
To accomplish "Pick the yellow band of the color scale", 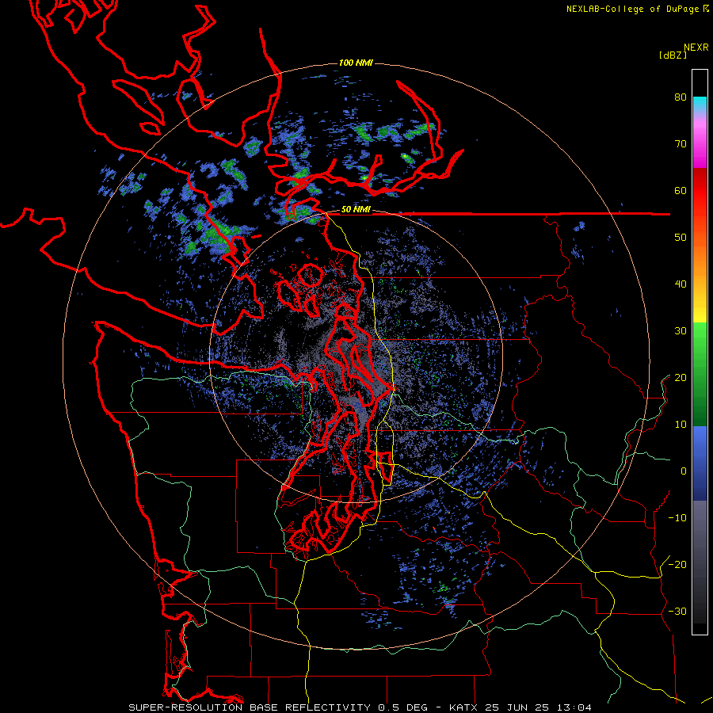I will 700,313.
